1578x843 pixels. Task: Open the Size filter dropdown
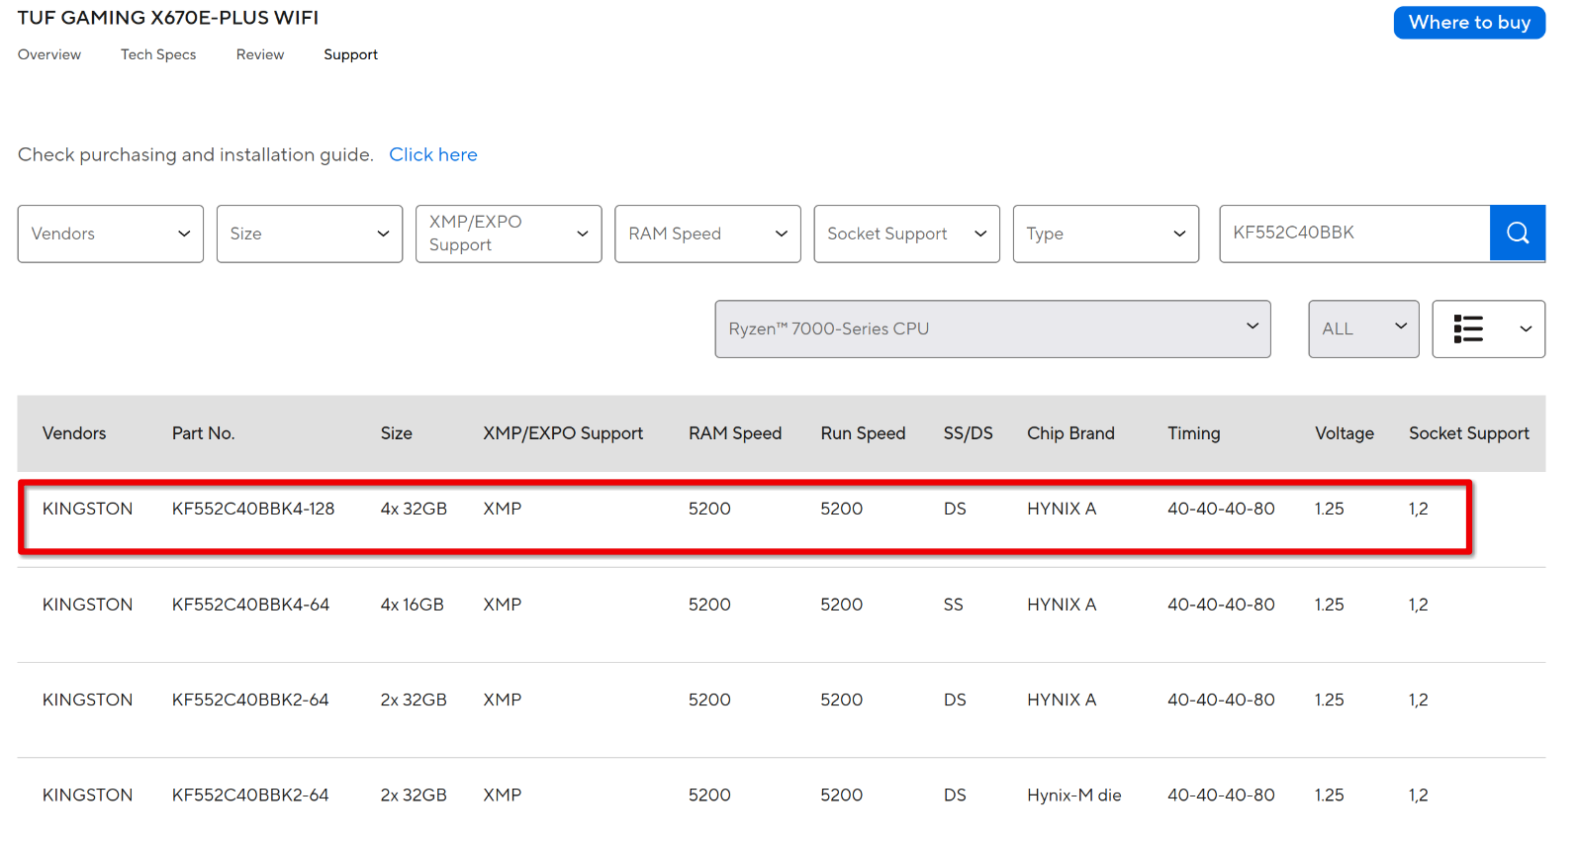(x=310, y=234)
